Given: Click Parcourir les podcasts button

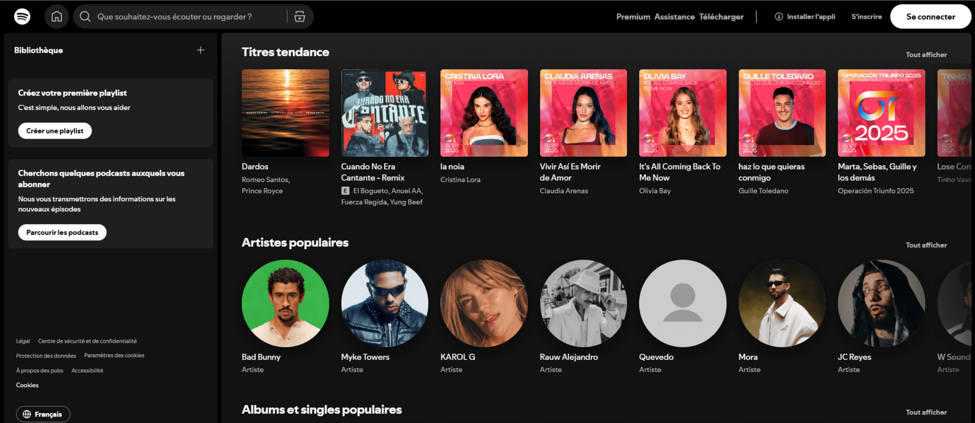Looking at the screenshot, I should pyautogui.click(x=62, y=232).
